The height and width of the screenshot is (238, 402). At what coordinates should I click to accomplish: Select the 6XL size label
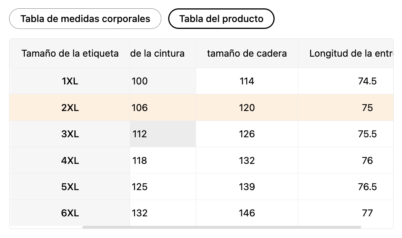coord(70,213)
